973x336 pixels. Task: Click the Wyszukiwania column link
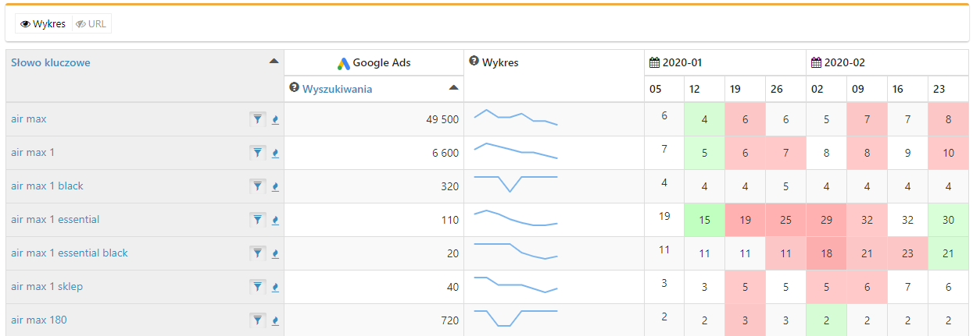337,89
